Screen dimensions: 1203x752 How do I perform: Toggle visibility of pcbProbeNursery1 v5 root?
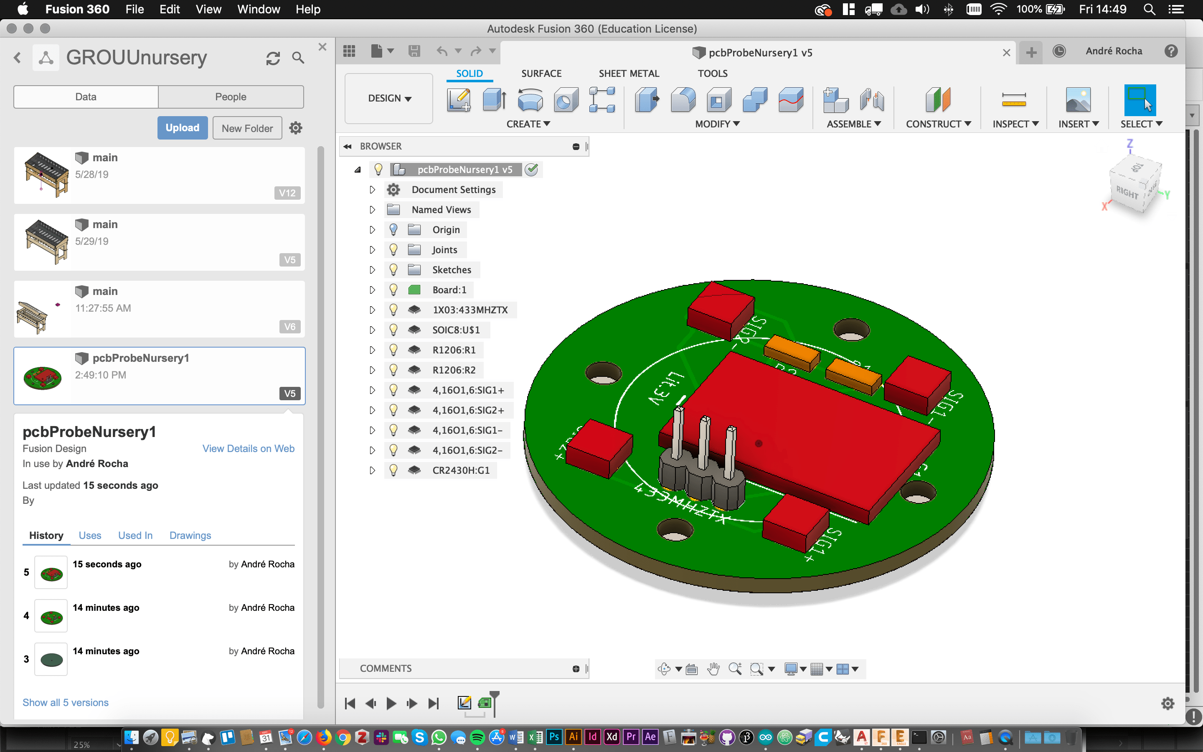pyautogui.click(x=378, y=169)
